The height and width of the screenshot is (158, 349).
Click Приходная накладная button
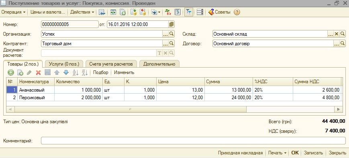click(241, 153)
